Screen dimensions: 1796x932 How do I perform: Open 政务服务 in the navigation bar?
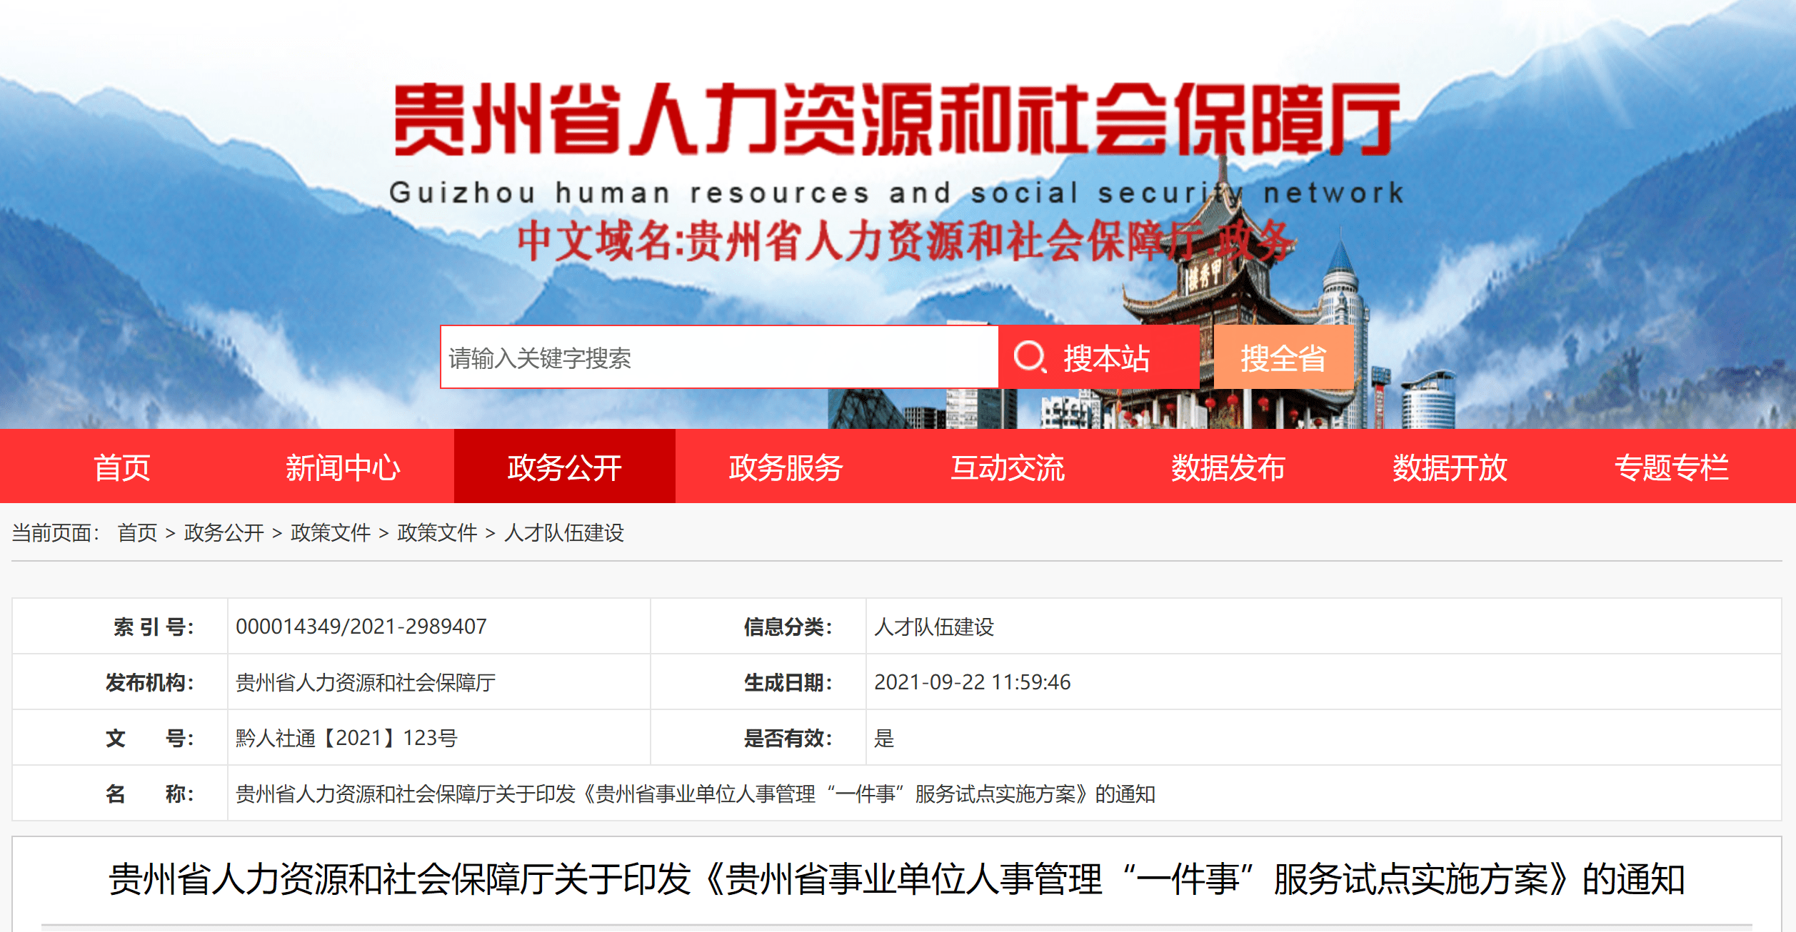tap(786, 467)
